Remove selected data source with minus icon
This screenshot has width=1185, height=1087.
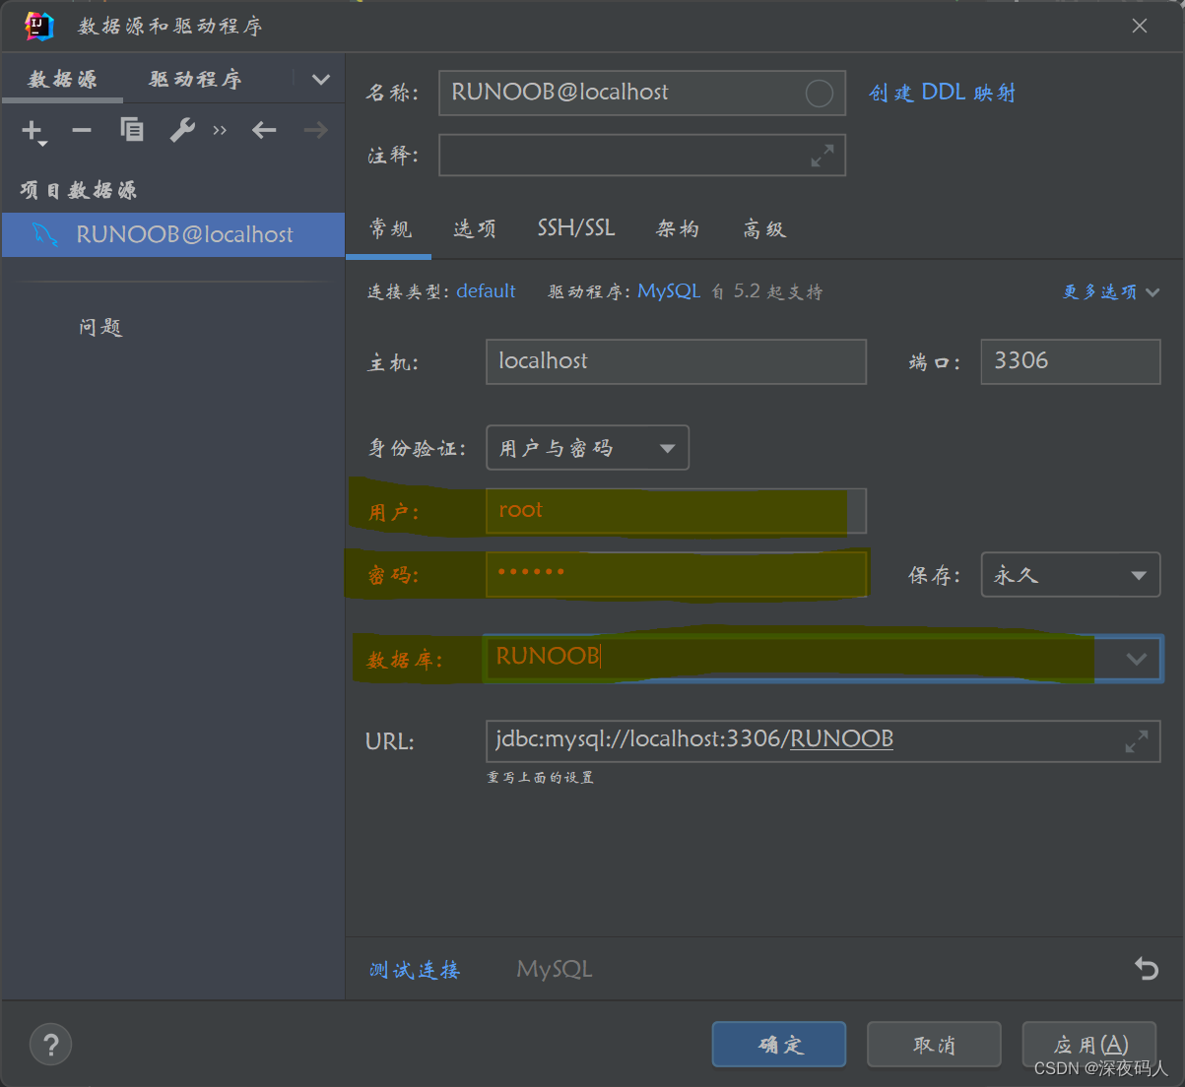coord(82,130)
